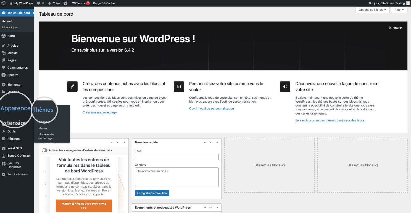This screenshot has height=213, width=411.
Task: Open the Ouvrir l'outil de personnalisation link
Action: pos(211,109)
